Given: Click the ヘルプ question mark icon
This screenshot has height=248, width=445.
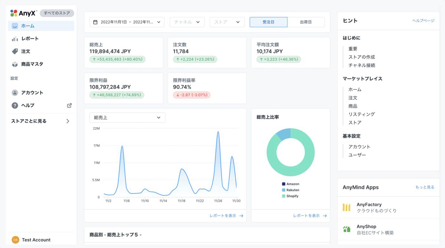Looking at the screenshot, I should (15, 105).
